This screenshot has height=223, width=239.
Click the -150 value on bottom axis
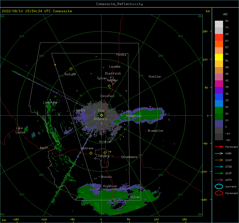(x=16, y=219)
